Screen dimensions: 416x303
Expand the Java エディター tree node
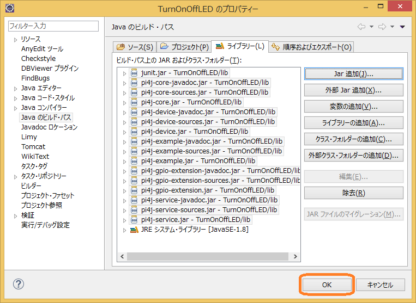[15, 88]
